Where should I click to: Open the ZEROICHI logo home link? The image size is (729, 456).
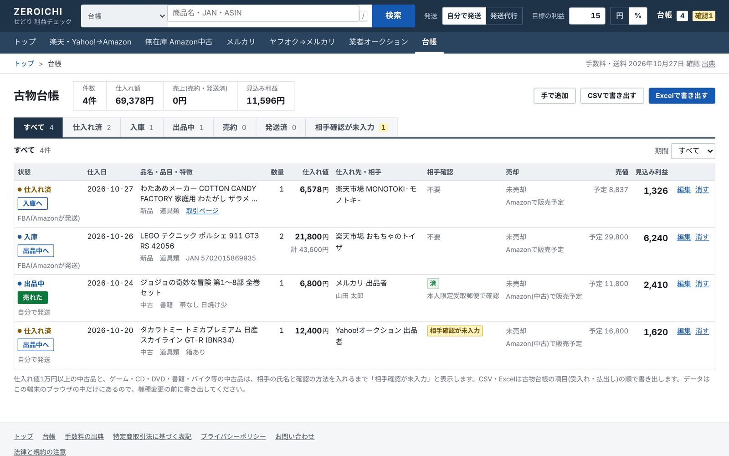pos(43,16)
